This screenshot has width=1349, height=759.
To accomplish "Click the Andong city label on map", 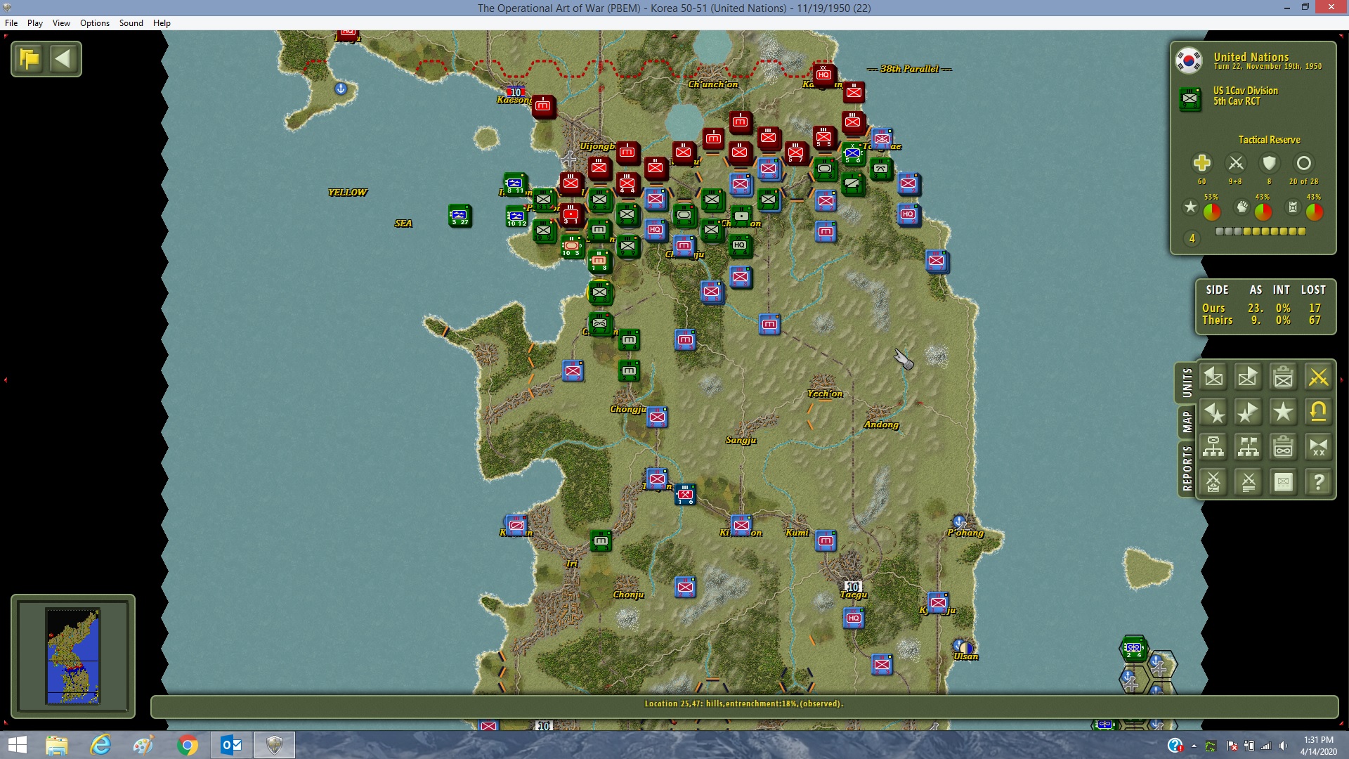I will click(x=882, y=424).
